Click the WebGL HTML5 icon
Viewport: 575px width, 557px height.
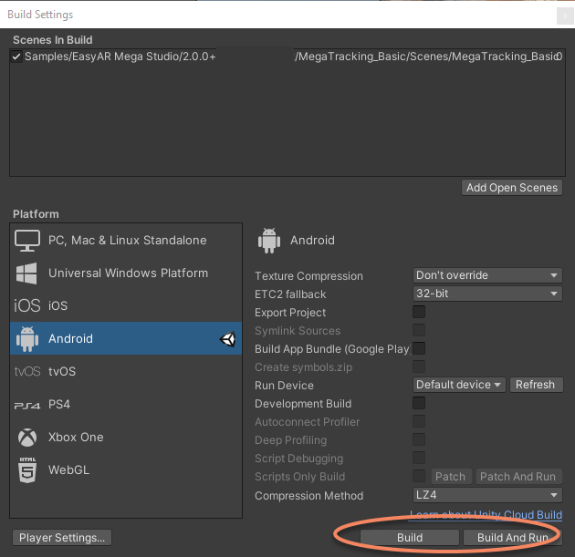click(27, 470)
